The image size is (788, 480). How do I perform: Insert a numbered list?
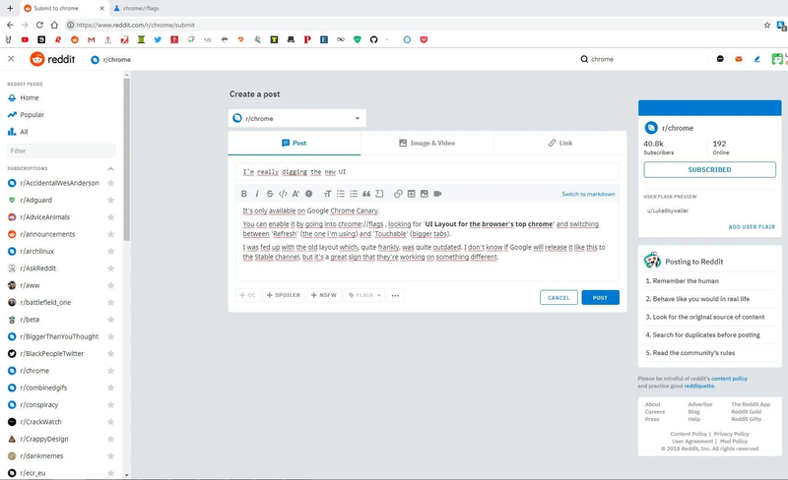point(354,194)
